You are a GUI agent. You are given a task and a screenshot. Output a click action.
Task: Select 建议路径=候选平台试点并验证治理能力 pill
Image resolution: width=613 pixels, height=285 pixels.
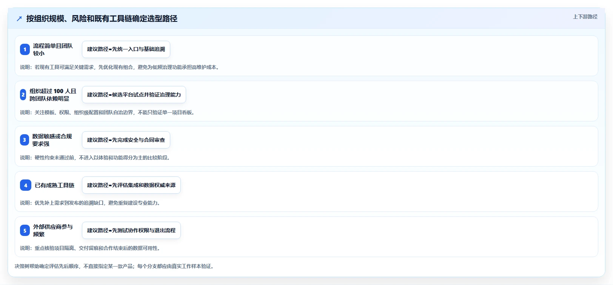134,95
